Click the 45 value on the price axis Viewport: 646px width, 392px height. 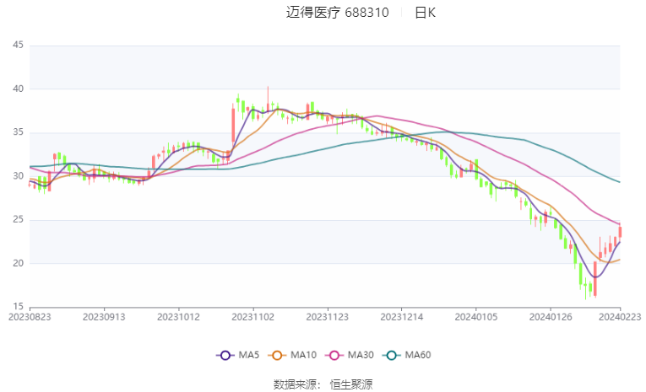point(18,45)
